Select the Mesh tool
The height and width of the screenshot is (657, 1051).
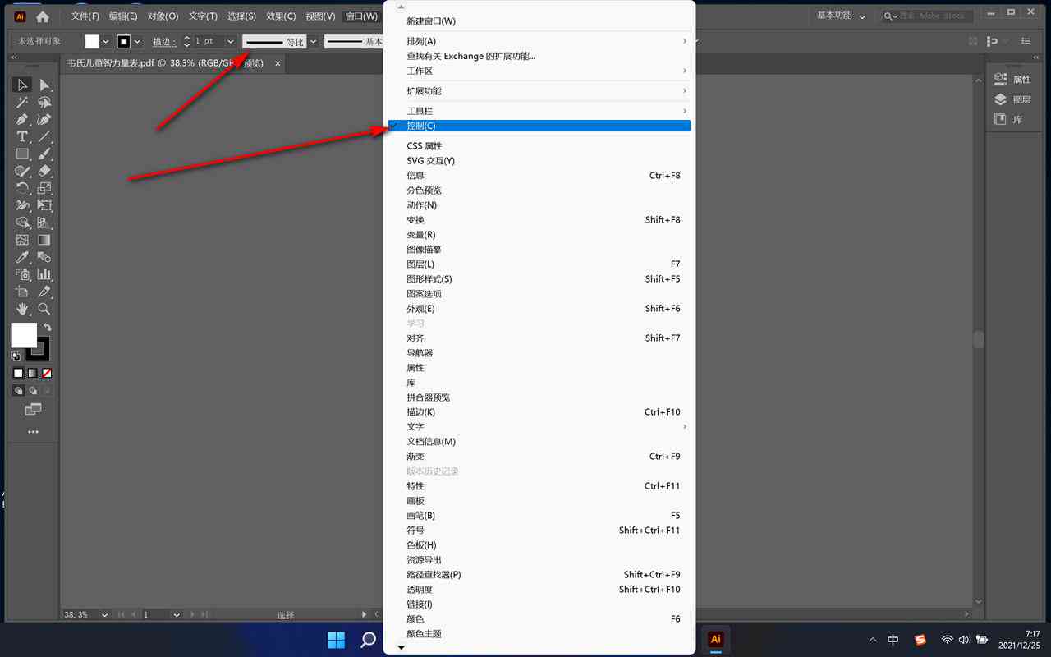pyautogui.click(x=22, y=241)
